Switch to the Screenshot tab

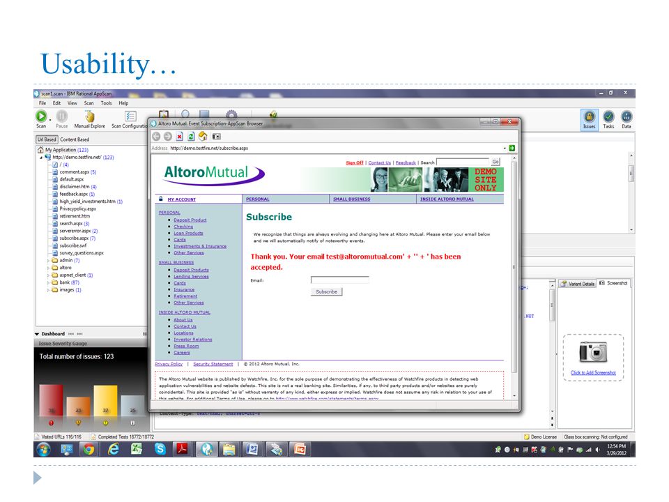(x=613, y=283)
